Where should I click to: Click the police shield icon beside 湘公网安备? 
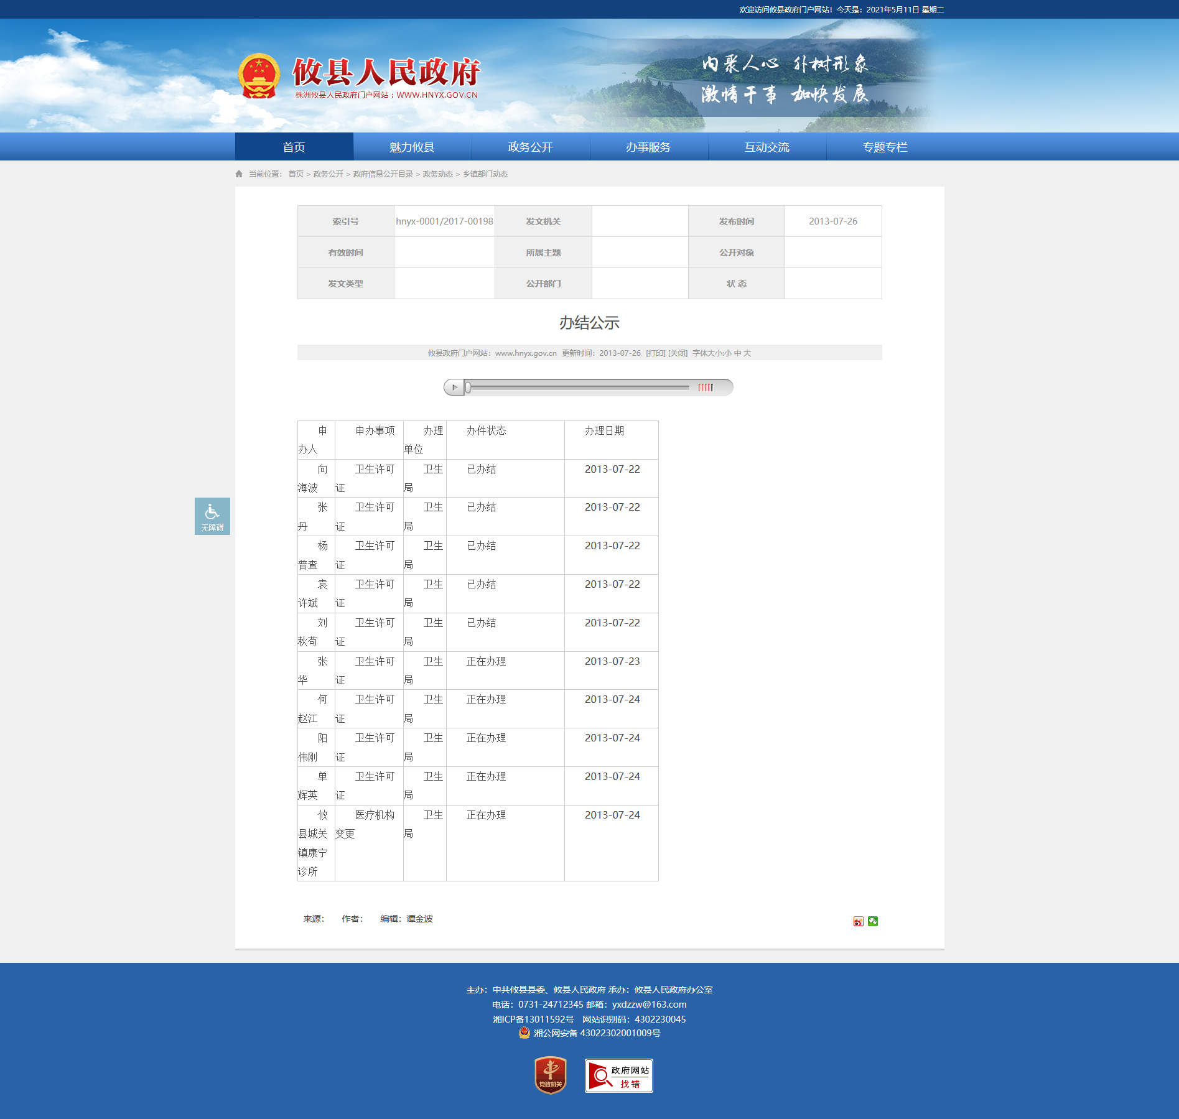(x=524, y=1033)
